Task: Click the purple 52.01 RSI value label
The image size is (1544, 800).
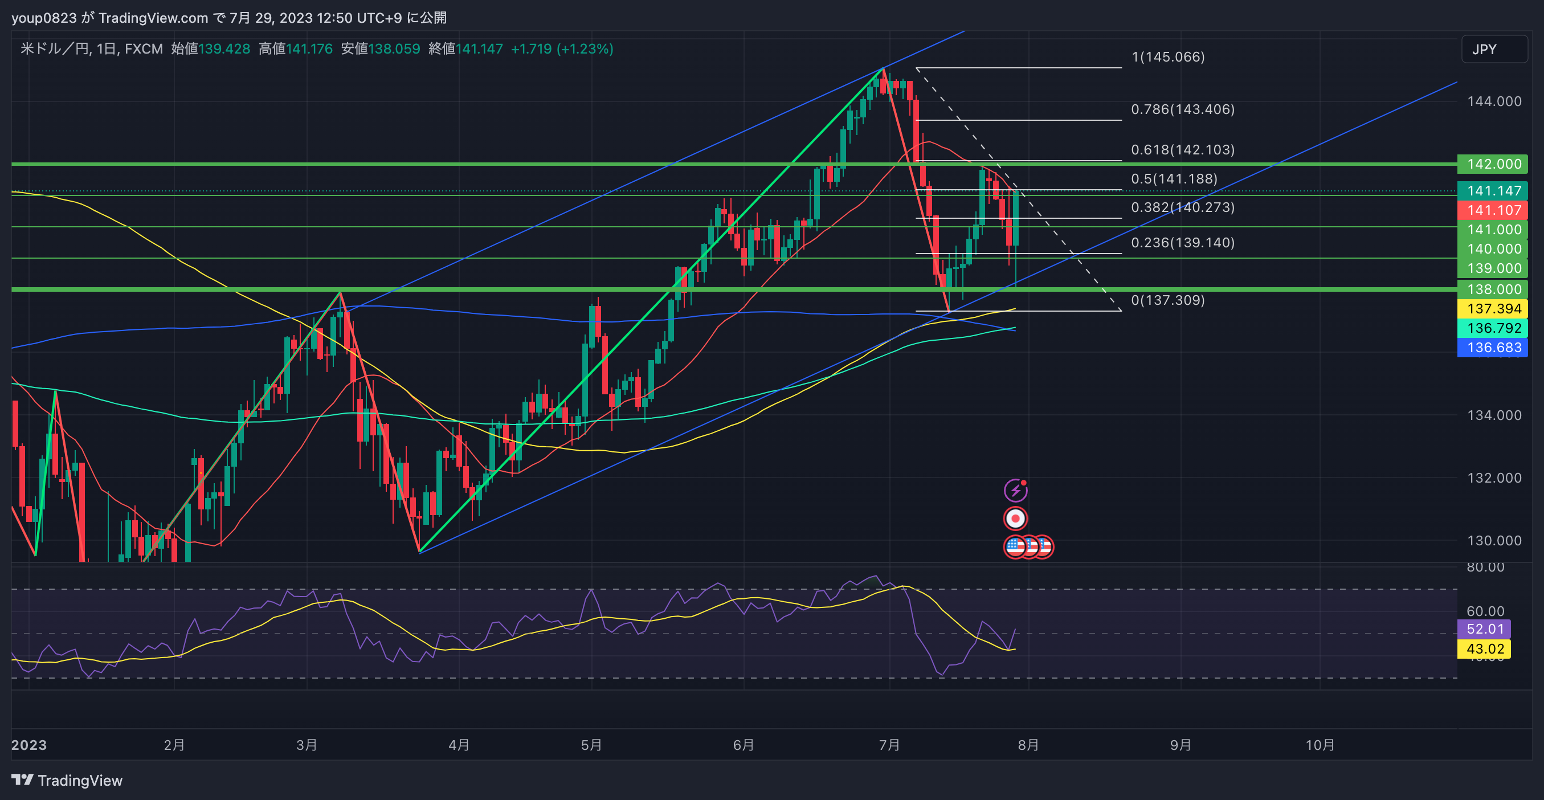Action: (x=1484, y=629)
